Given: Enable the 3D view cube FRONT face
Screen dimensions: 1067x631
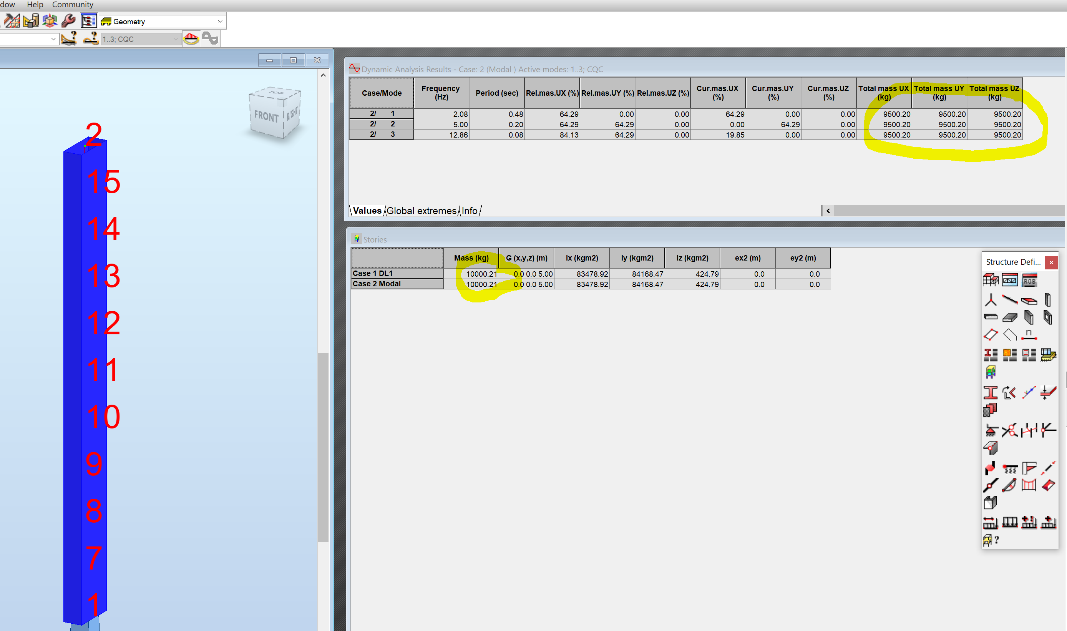Looking at the screenshot, I should [267, 115].
